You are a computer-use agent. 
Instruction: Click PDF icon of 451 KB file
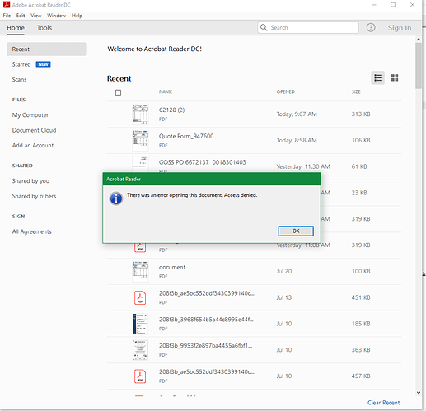(x=140, y=297)
